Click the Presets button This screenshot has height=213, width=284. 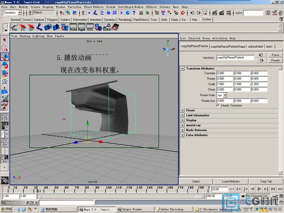[x=275, y=60]
